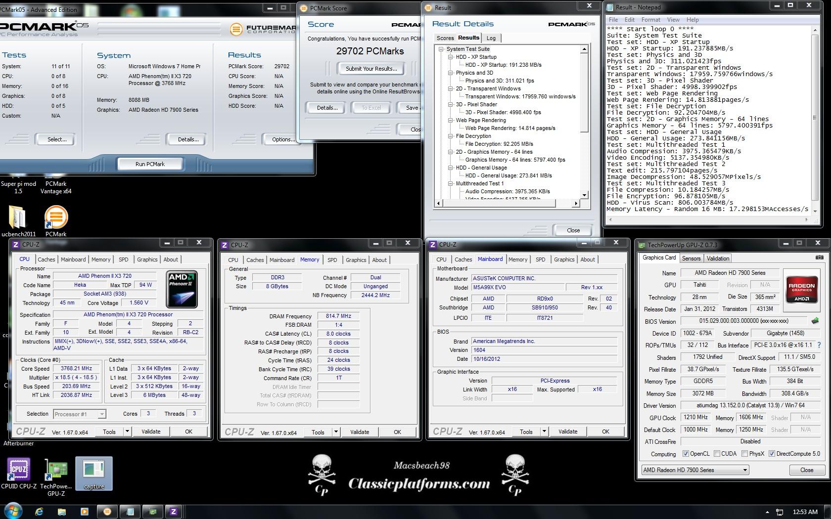
Task: Toggle the OpenCL checkbox in GPU-Z
Action: (x=686, y=454)
